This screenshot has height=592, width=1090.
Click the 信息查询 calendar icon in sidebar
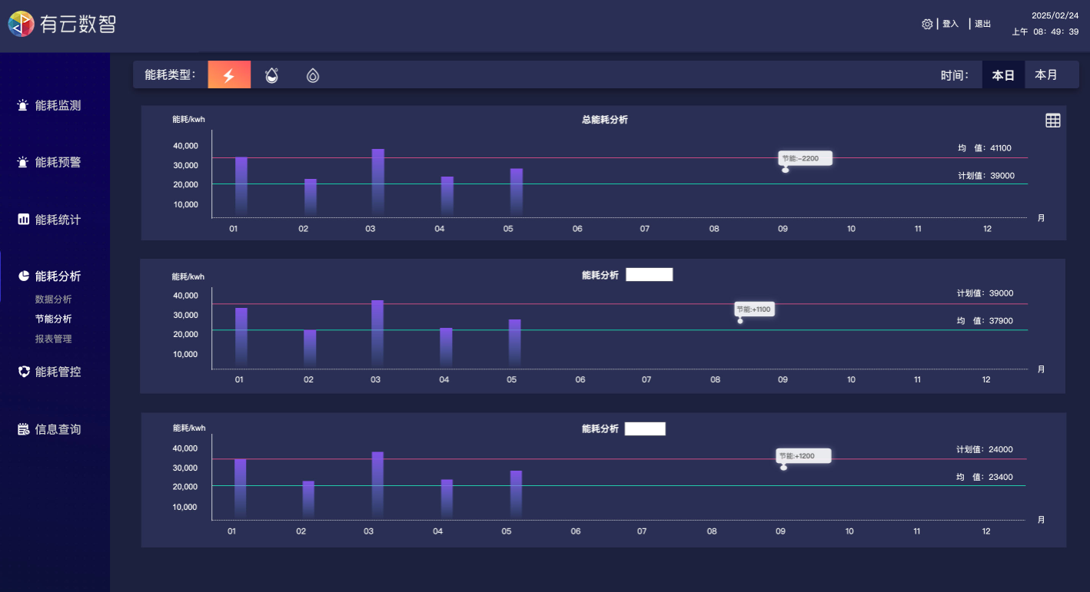coord(23,429)
